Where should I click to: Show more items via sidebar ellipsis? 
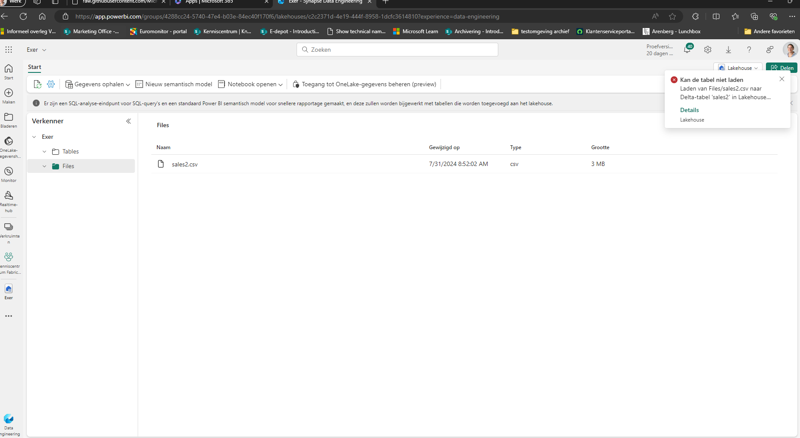9,316
